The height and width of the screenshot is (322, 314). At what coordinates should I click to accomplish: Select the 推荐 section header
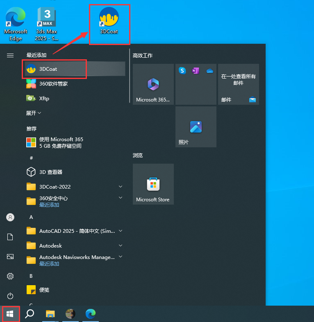(x=32, y=128)
